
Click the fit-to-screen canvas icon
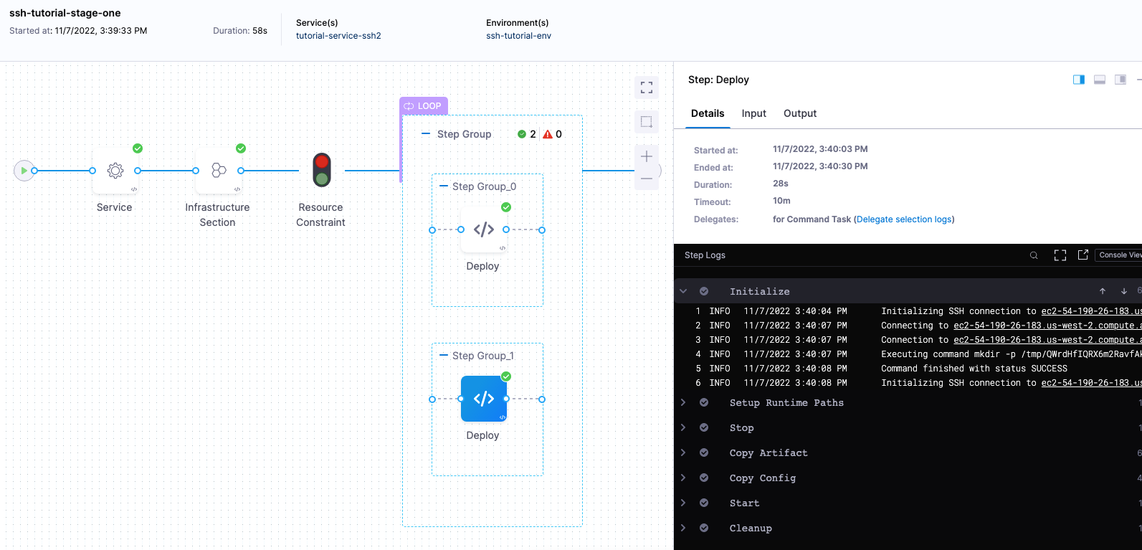click(x=647, y=87)
